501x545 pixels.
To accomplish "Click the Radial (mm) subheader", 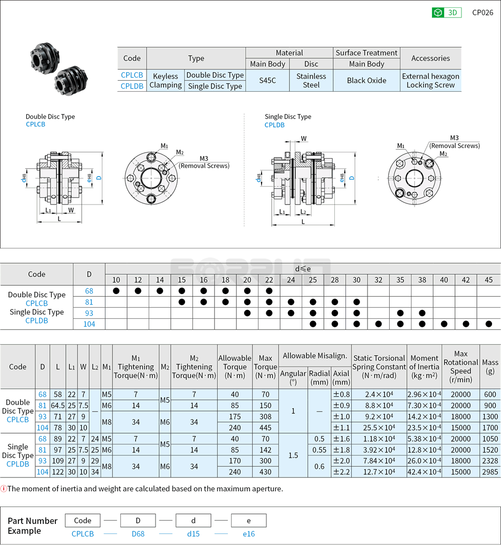I will (x=320, y=377).
